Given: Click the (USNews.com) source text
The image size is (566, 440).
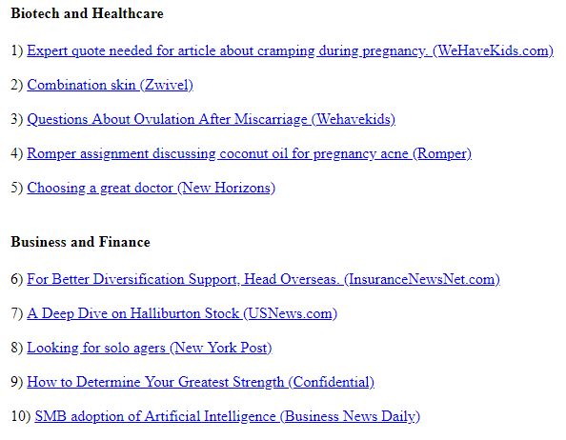Looking at the screenshot, I should [291, 313].
